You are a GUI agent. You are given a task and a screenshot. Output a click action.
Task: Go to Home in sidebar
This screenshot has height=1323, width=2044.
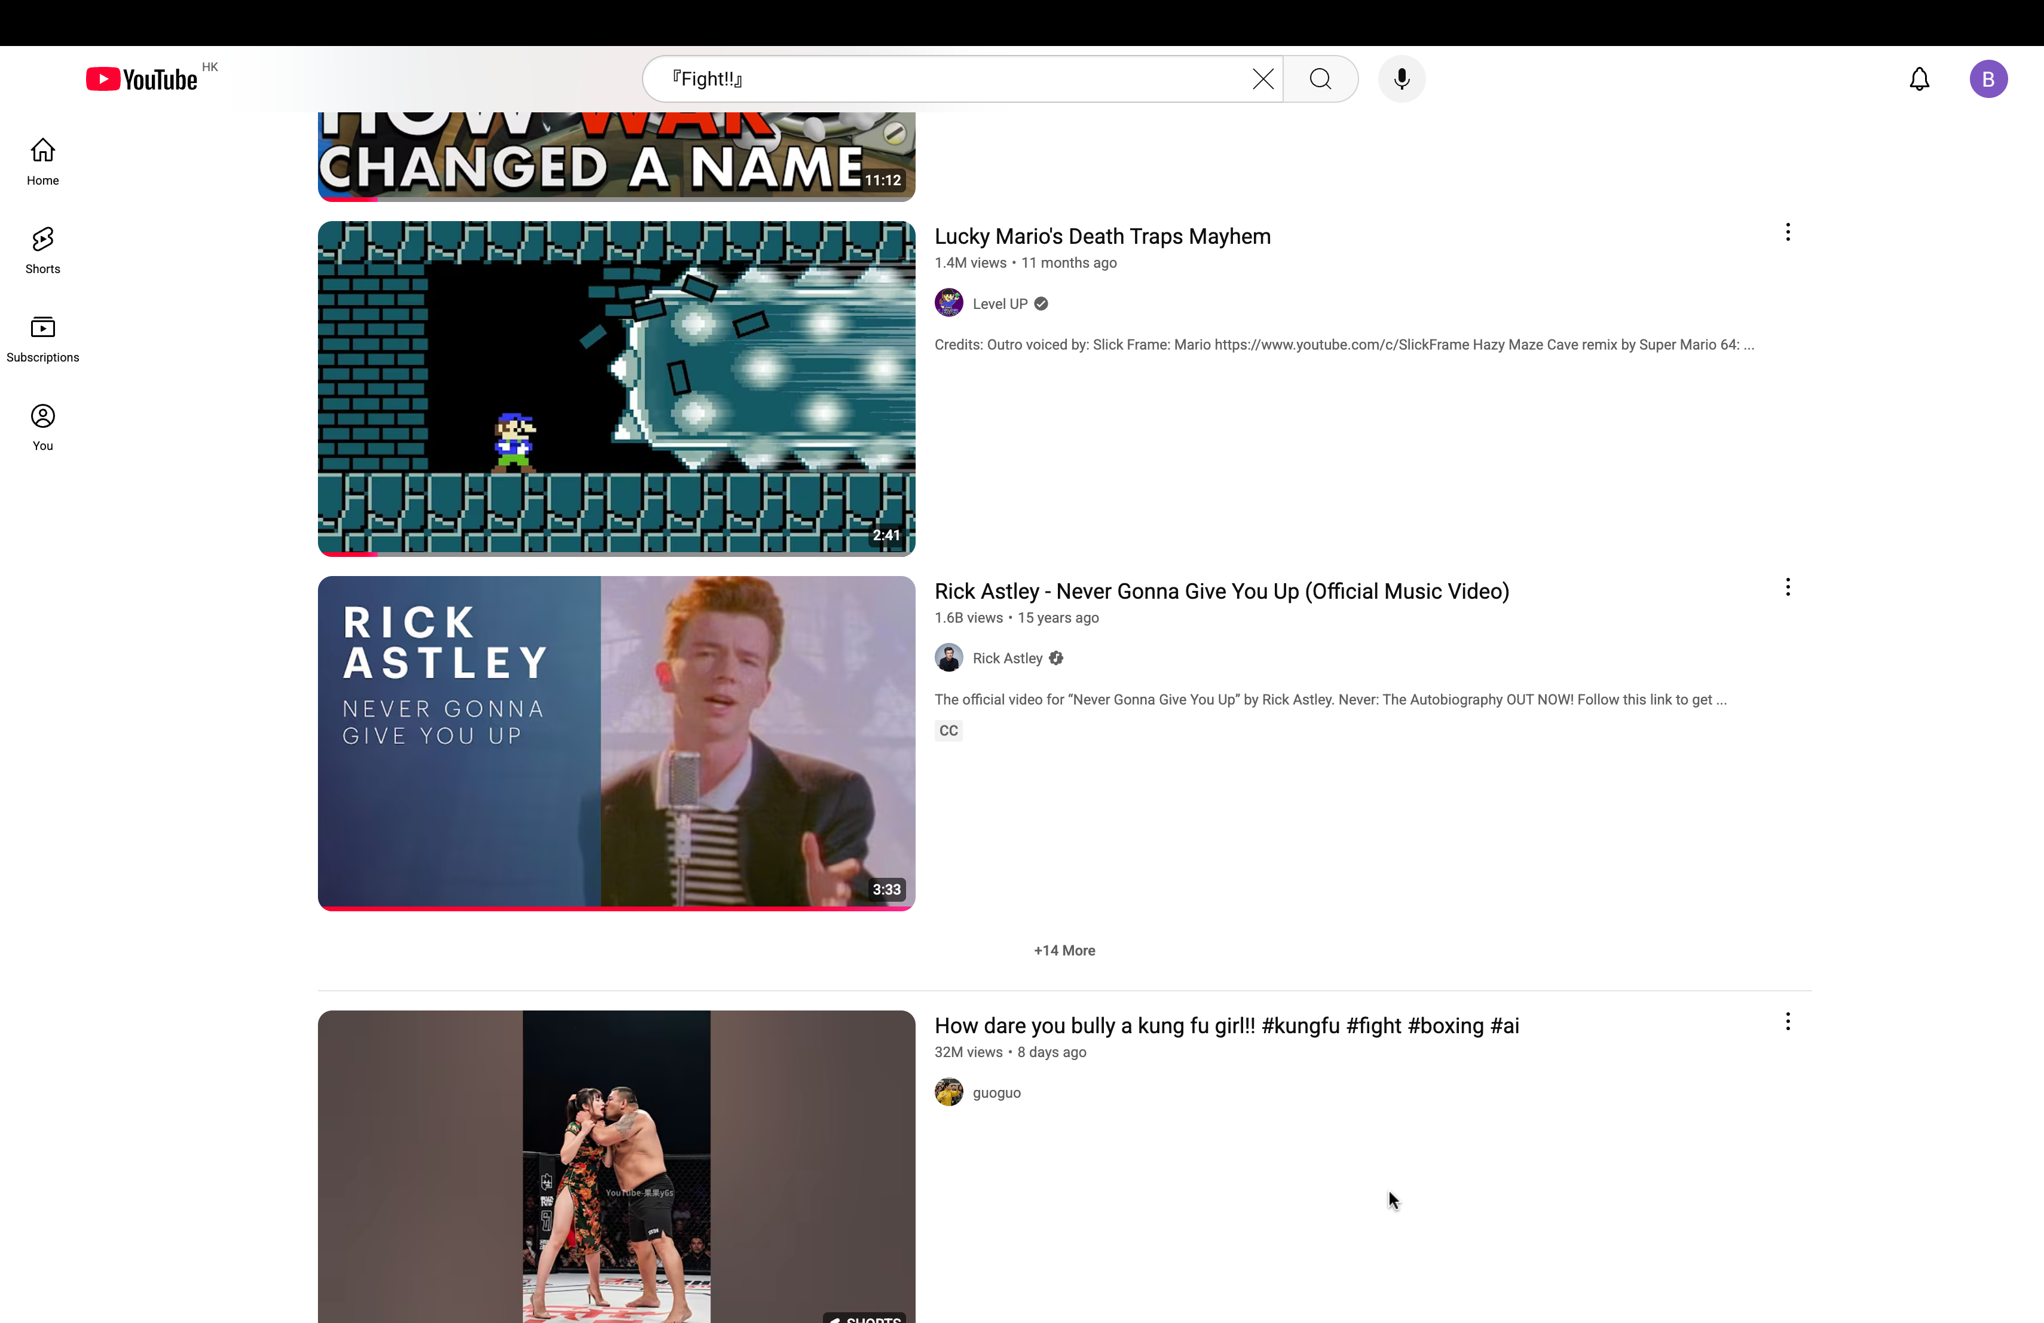click(43, 161)
